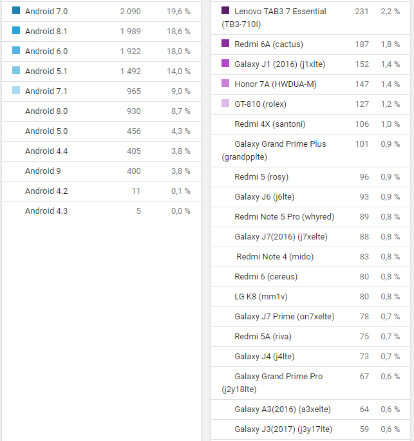This screenshot has width=414, height=441.
Task: Select the Galaxy J3(2017) (j3y17lte) row
Action: click(x=310, y=429)
